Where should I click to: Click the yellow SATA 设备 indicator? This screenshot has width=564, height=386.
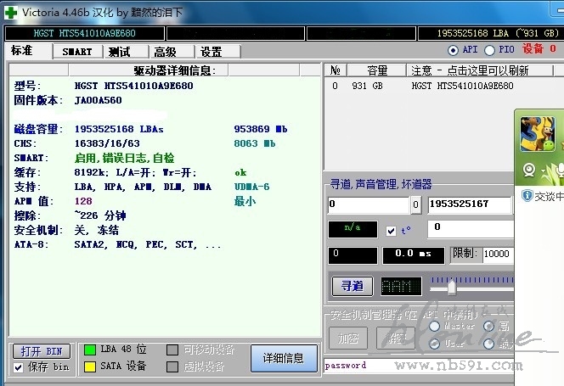[89, 366]
